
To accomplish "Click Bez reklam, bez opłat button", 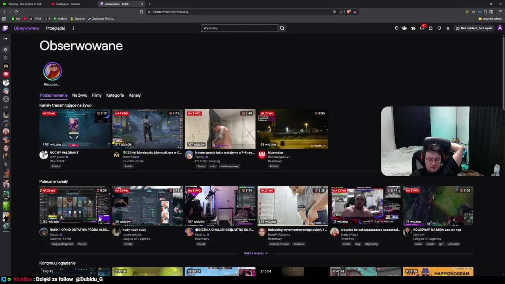I will [x=474, y=28].
